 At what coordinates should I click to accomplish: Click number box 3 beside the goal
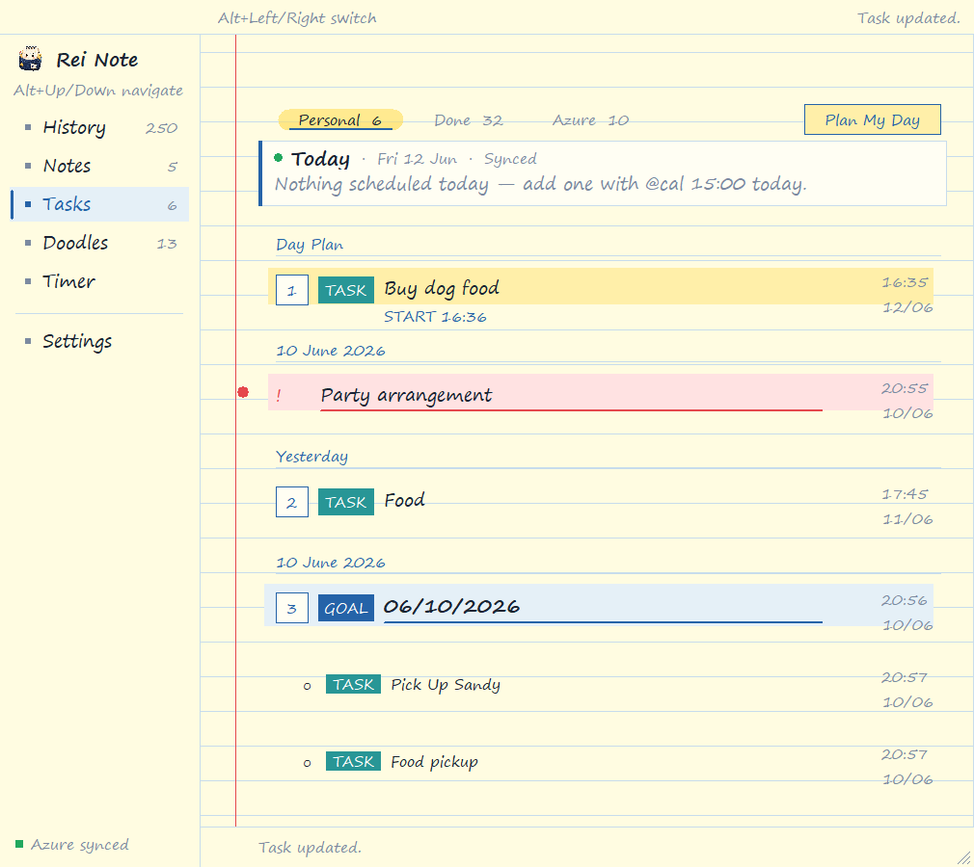click(x=292, y=609)
